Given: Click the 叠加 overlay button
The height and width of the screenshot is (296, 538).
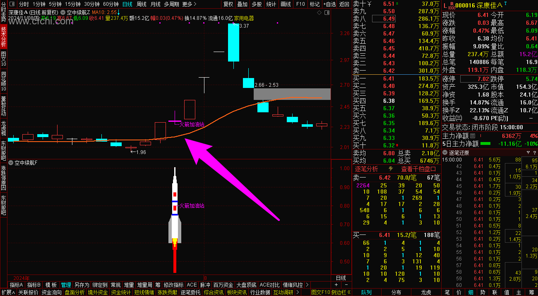Looking at the screenshot, I should (242, 4).
